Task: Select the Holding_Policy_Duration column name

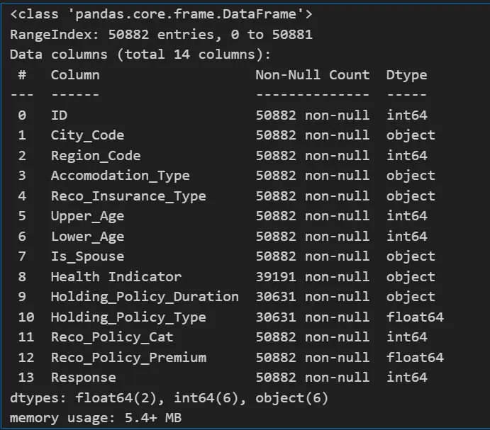Action: point(145,297)
